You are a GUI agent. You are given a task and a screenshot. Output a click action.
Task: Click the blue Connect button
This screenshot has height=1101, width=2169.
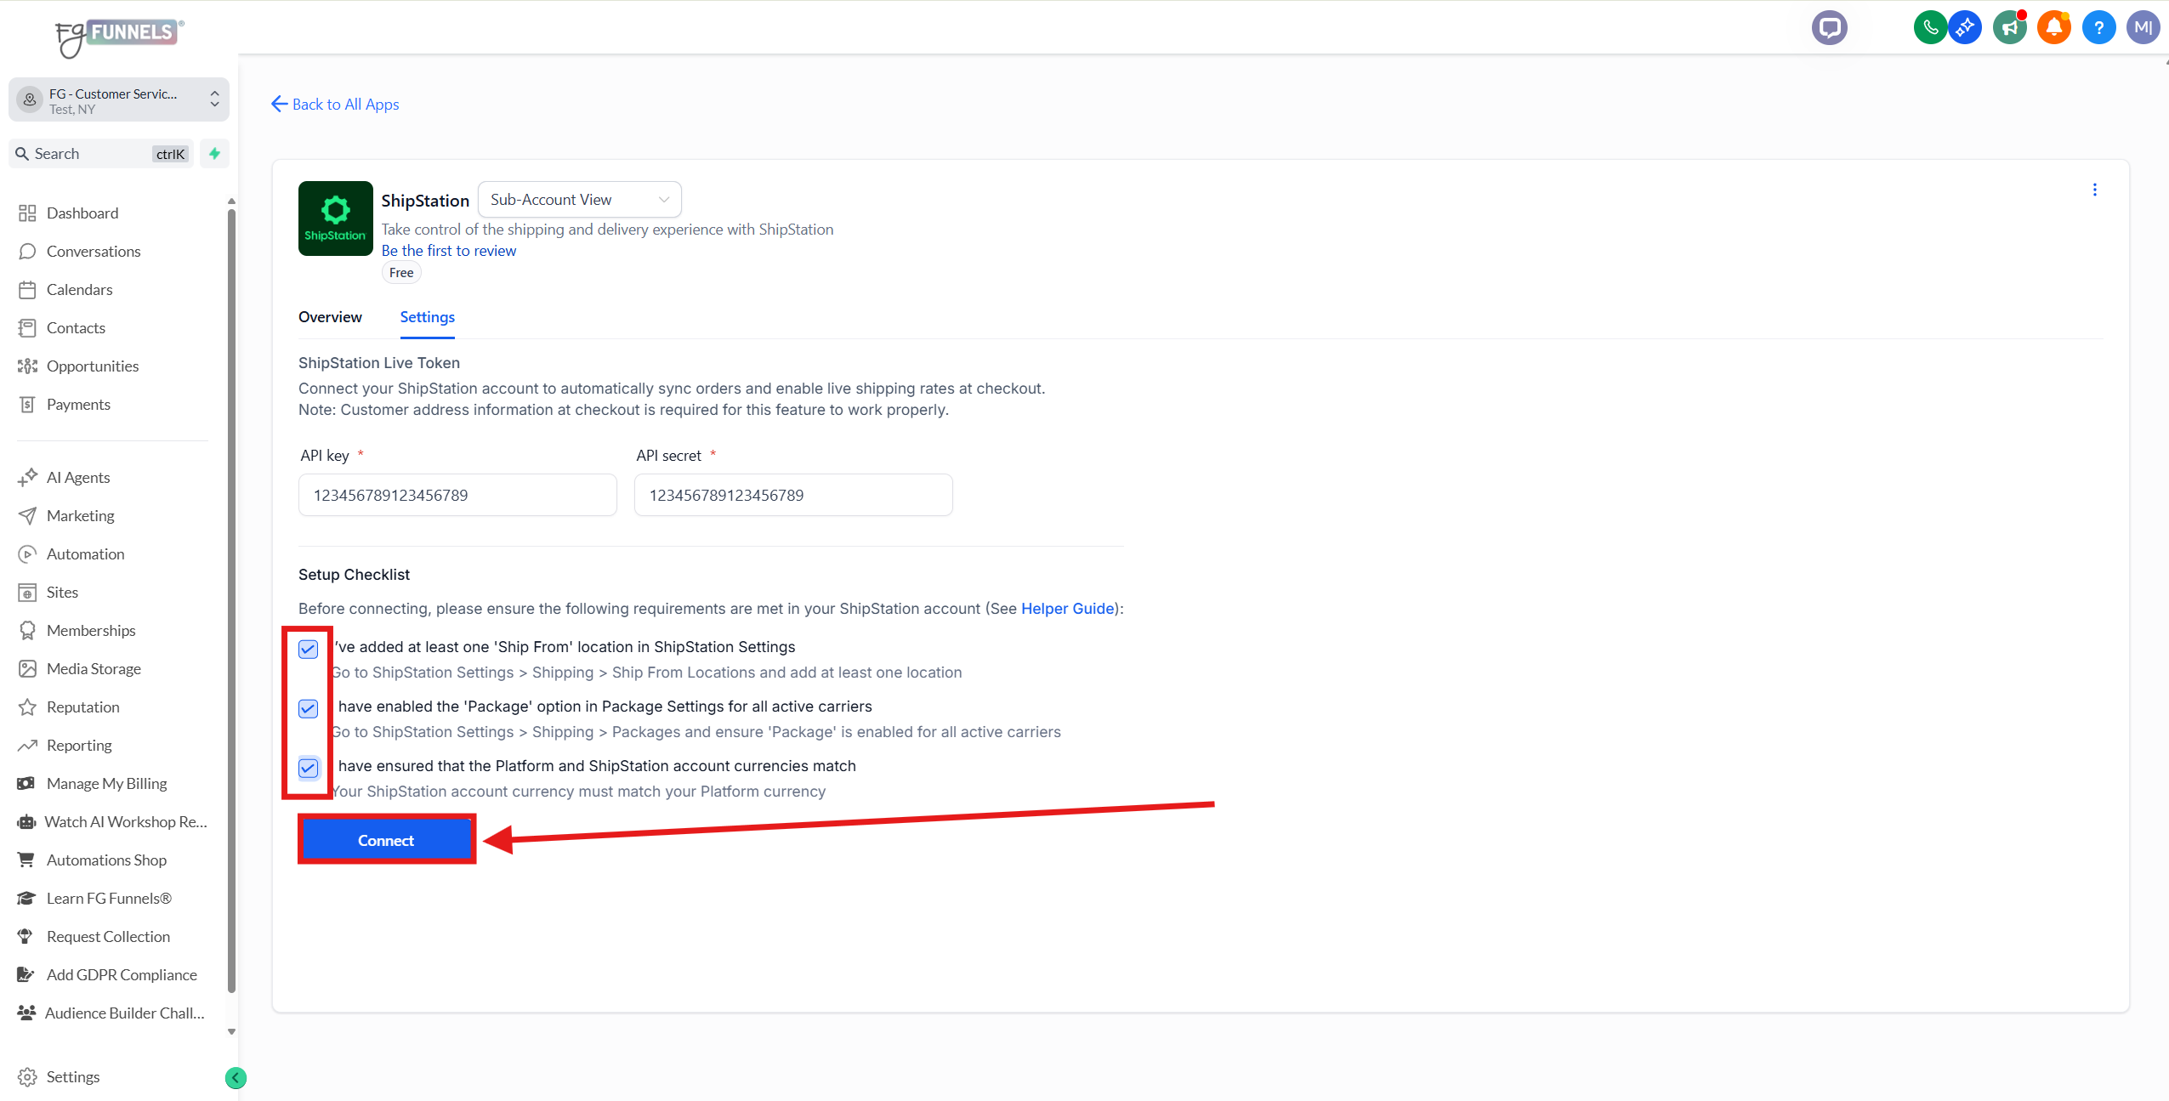pos(386,840)
